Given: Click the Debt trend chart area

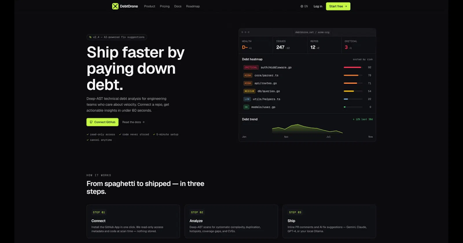Looking at the screenshot, I should (x=307, y=129).
